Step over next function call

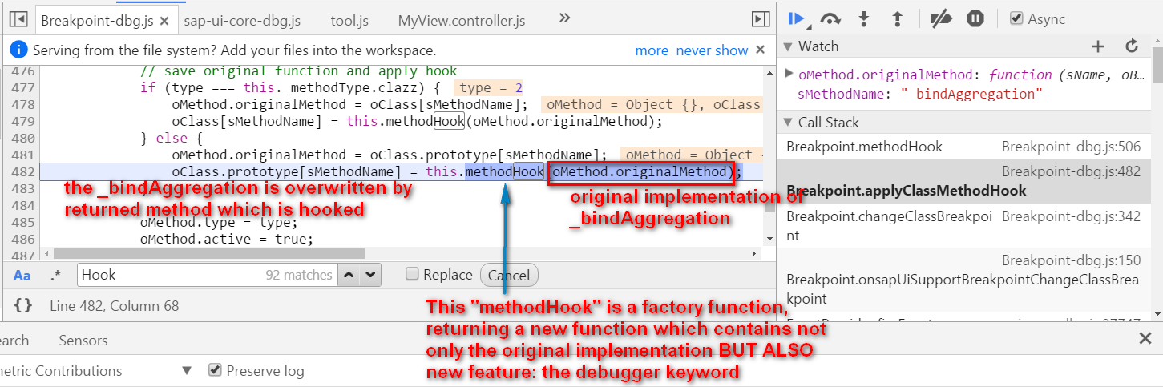tap(830, 18)
